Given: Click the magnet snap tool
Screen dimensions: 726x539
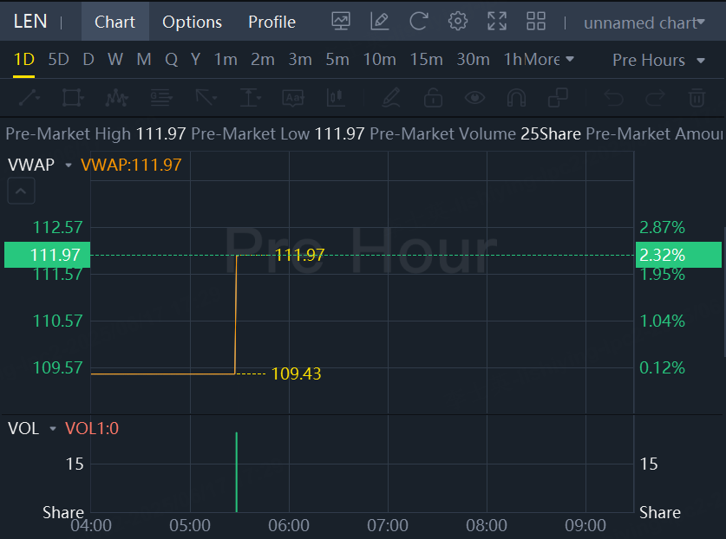Looking at the screenshot, I should point(516,97).
